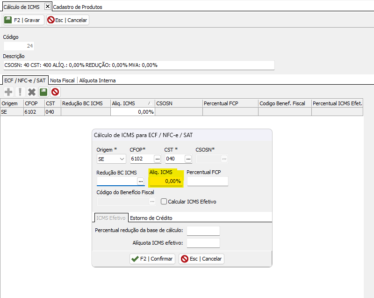The image size is (374, 298).
Task: Switch to the Nota Fiscal tab
Action: [x=63, y=80]
